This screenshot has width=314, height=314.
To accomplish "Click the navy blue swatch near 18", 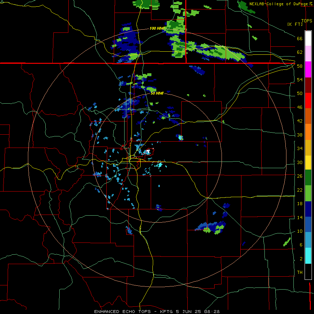I will [x=308, y=209].
